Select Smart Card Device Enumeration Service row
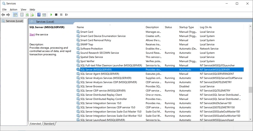Viewport: 253px width, 131px height. 160,36
